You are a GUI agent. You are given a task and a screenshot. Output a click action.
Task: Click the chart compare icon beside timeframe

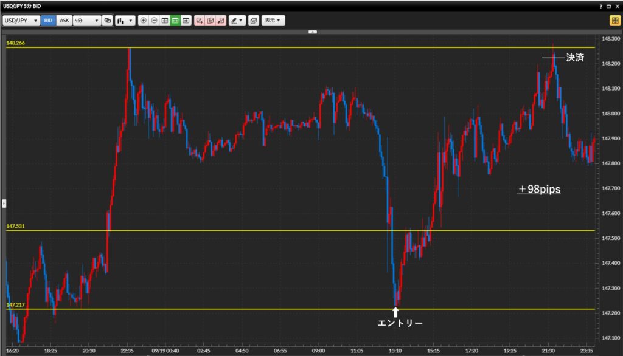[x=108, y=20]
